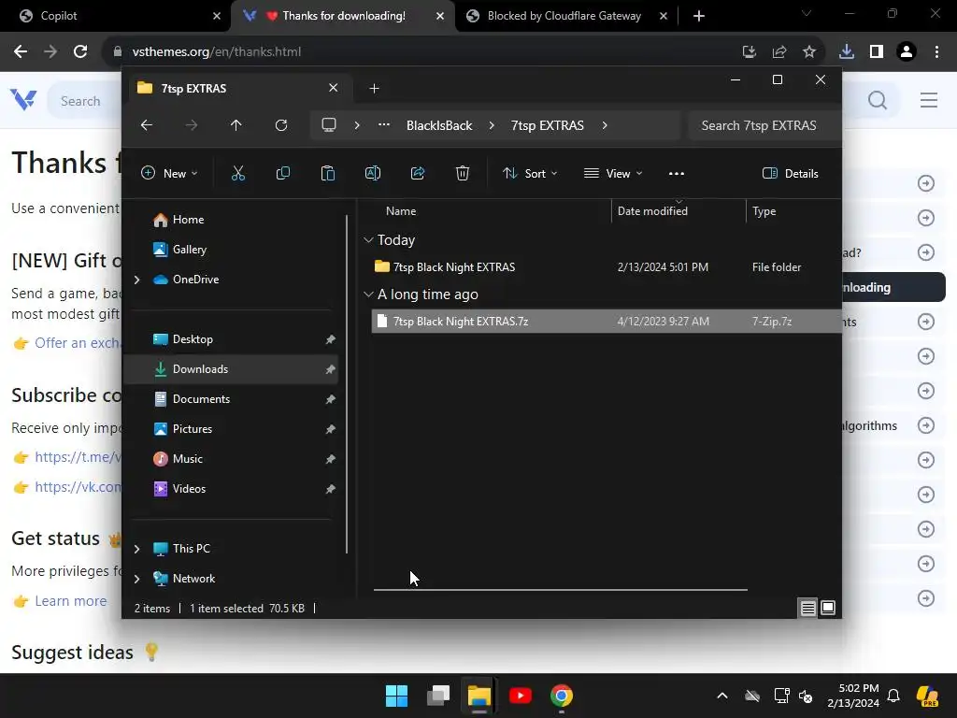Click chevron after BlackIsBack breadcrumb
This screenshot has width=957, height=718.
(492, 125)
